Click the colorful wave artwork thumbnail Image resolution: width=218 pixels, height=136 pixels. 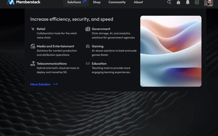tap(171, 51)
